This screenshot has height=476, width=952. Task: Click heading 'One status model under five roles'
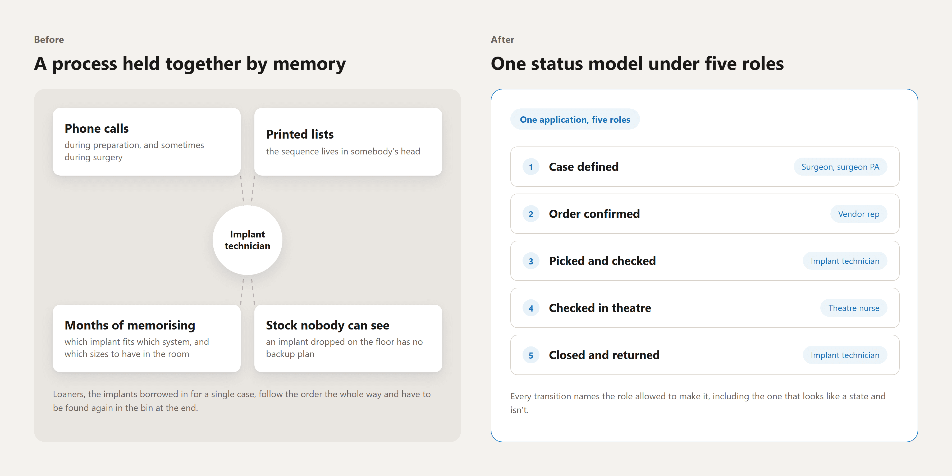[x=637, y=63]
